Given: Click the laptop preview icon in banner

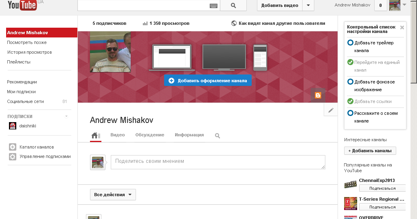Looking at the screenshot, I should (x=172, y=58).
